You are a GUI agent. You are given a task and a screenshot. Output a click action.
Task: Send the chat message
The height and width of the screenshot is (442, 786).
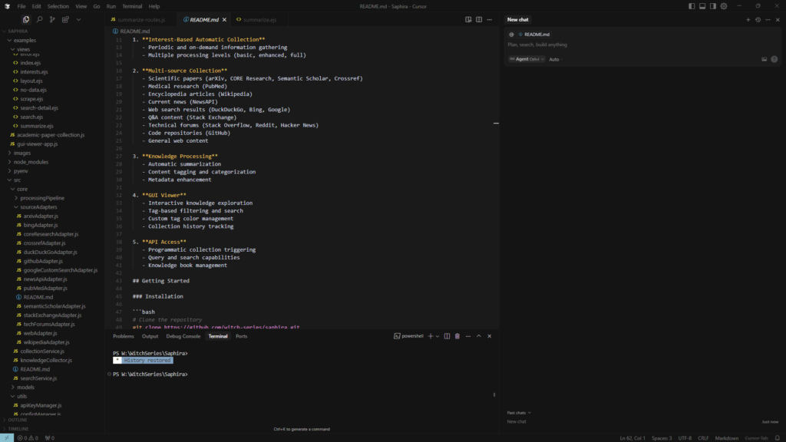(x=774, y=59)
